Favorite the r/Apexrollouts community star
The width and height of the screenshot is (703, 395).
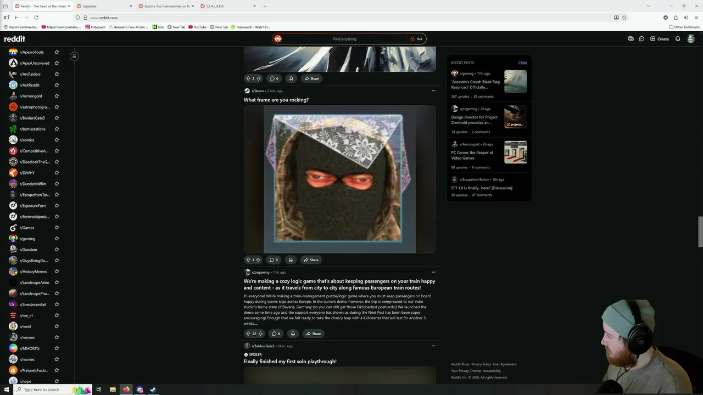click(57, 52)
